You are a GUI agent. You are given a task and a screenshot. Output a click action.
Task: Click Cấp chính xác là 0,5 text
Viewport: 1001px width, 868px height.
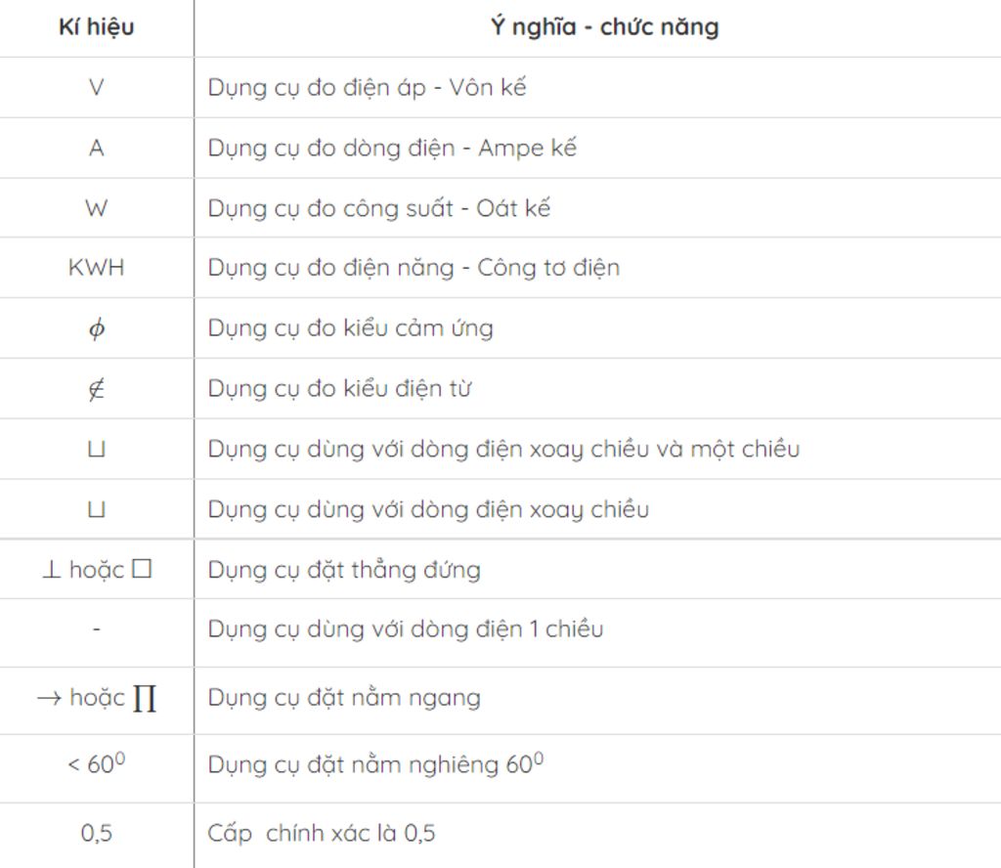click(x=321, y=834)
